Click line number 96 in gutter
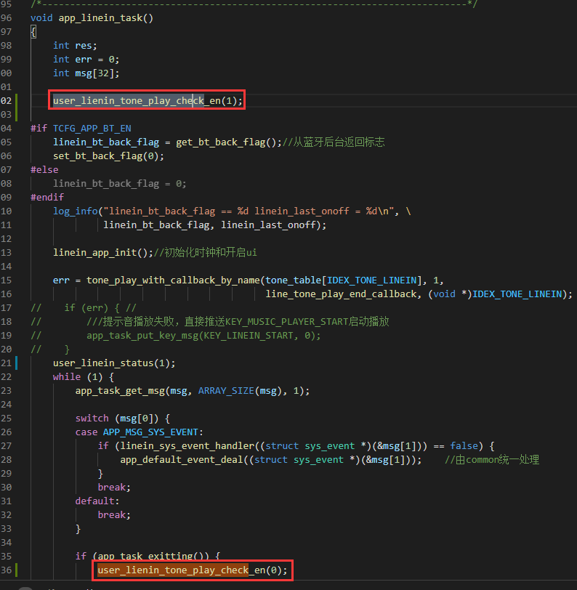 pyautogui.click(x=7, y=18)
